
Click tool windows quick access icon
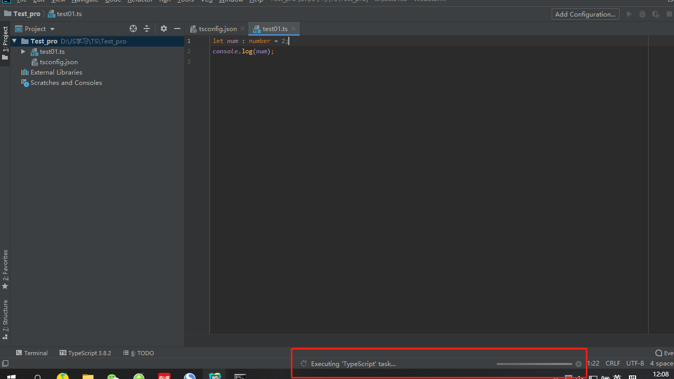click(5, 364)
